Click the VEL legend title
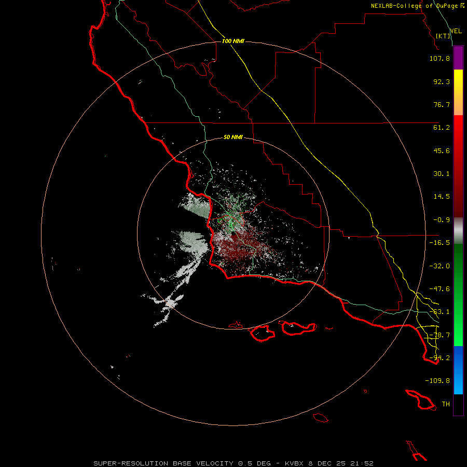The image size is (467, 467). click(456, 31)
